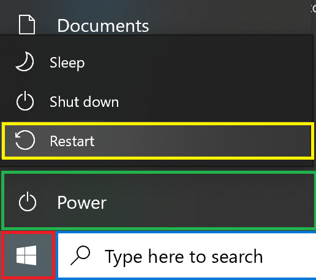Collapse the power menu via Power label

[81, 203]
